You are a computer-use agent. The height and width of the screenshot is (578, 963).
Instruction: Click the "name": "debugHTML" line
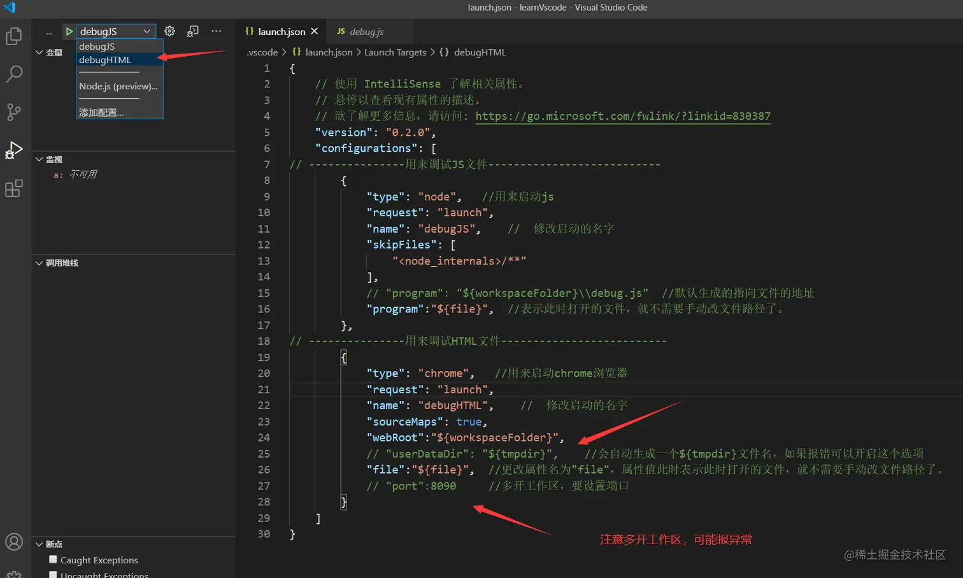click(430, 405)
